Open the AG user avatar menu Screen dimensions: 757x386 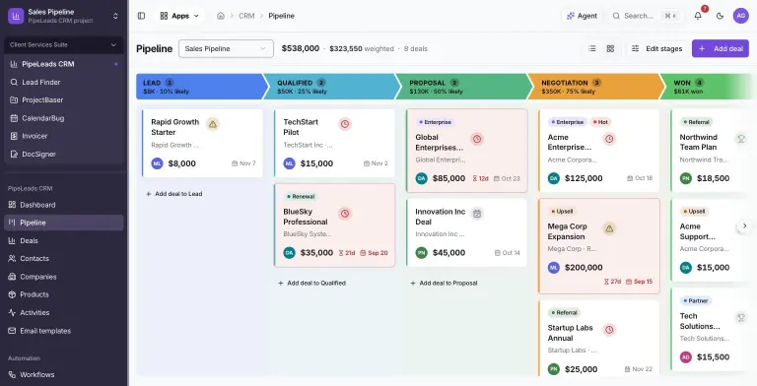coord(740,16)
